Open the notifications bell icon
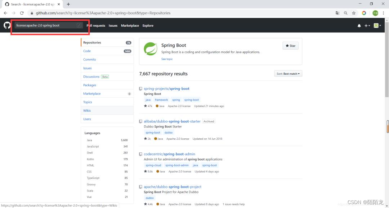 click(359, 26)
